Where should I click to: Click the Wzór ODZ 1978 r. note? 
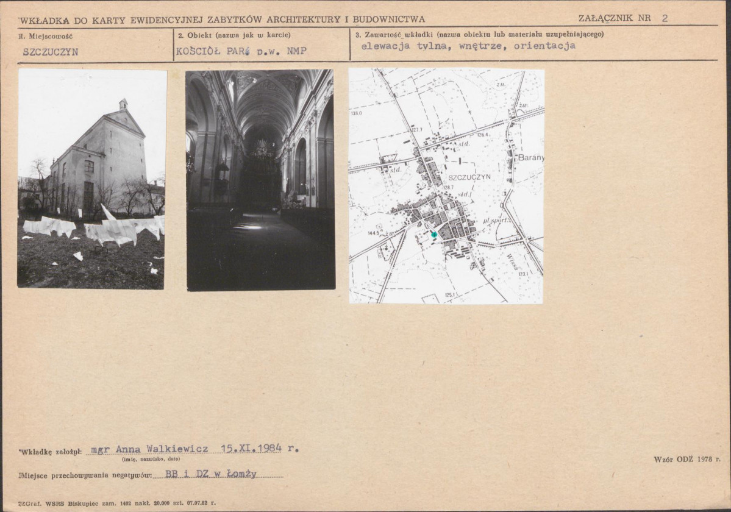coord(686,460)
